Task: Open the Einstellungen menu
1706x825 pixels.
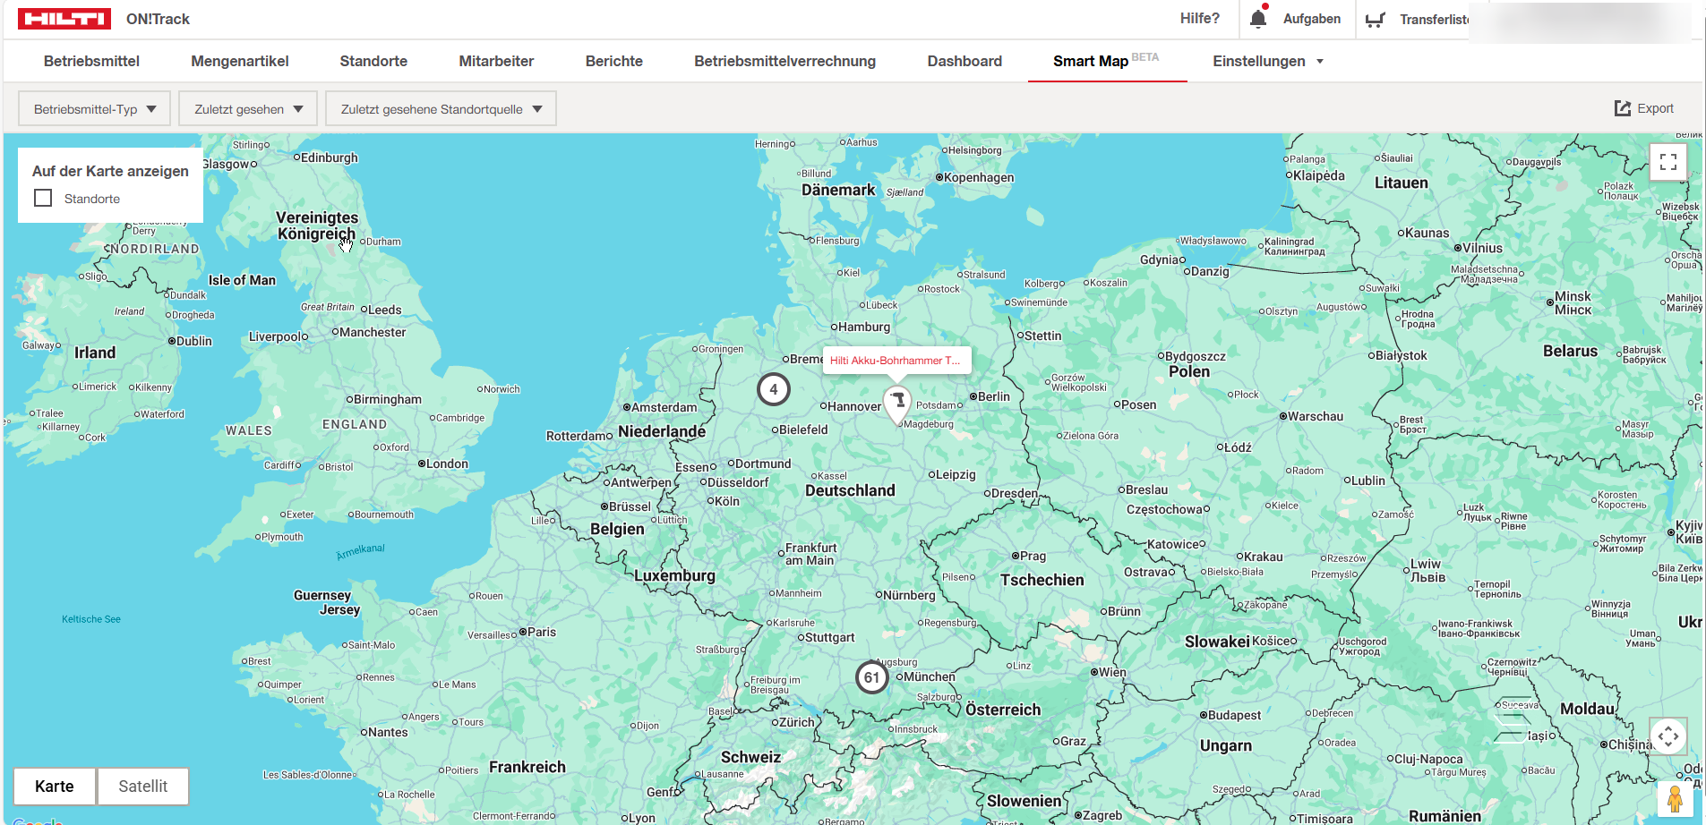Action: [x=1267, y=61]
